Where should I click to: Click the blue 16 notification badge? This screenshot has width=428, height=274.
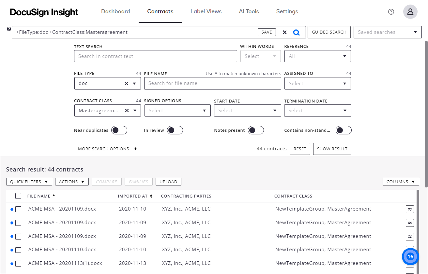(410, 256)
